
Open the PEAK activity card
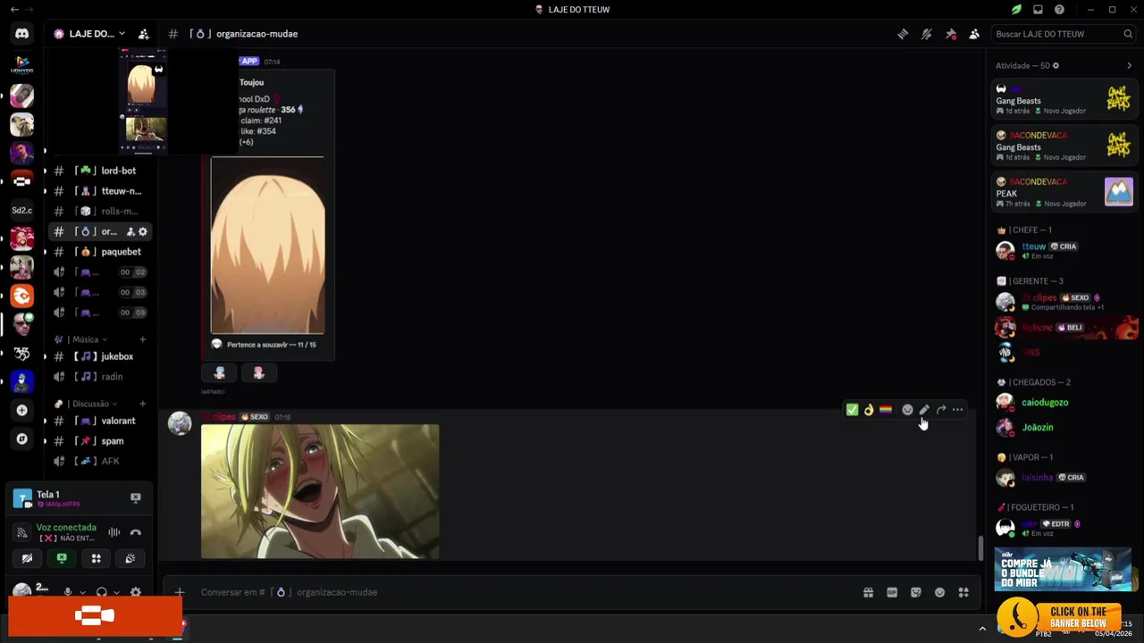[1064, 192]
